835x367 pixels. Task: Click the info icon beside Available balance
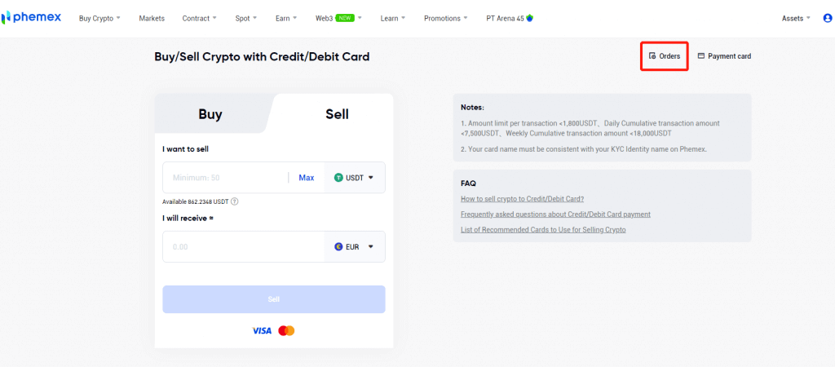click(x=235, y=201)
